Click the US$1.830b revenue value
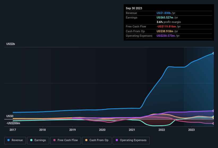 click(164, 13)
